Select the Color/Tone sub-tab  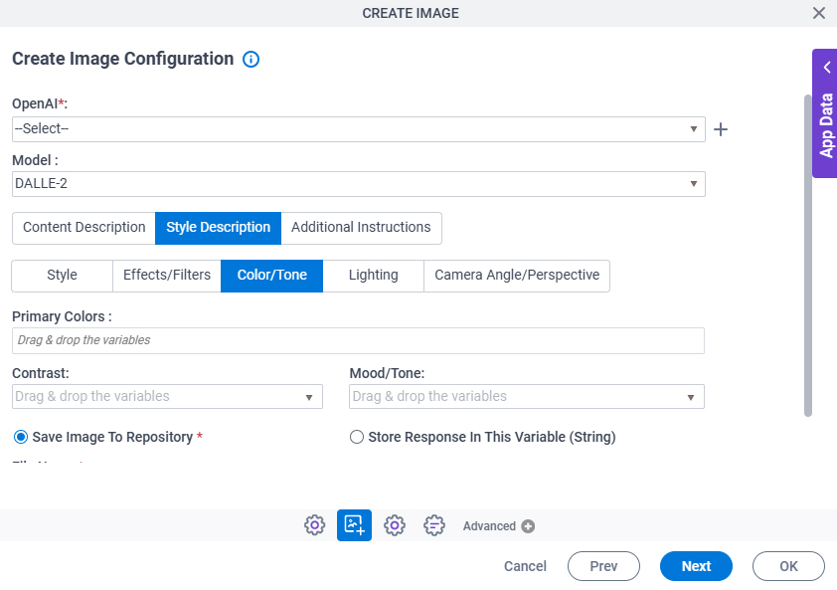coord(271,276)
